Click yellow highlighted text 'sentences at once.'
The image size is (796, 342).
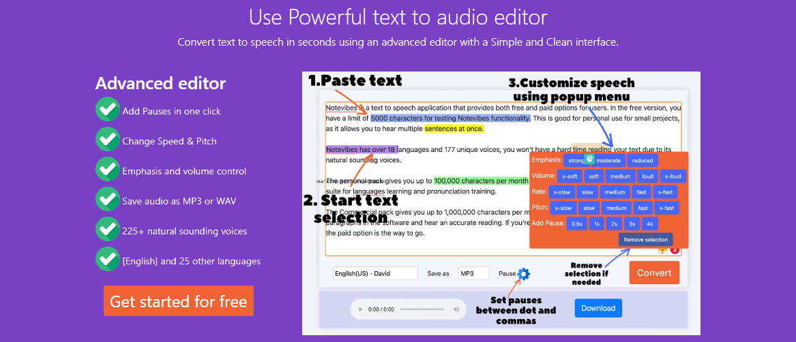point(454,128)
